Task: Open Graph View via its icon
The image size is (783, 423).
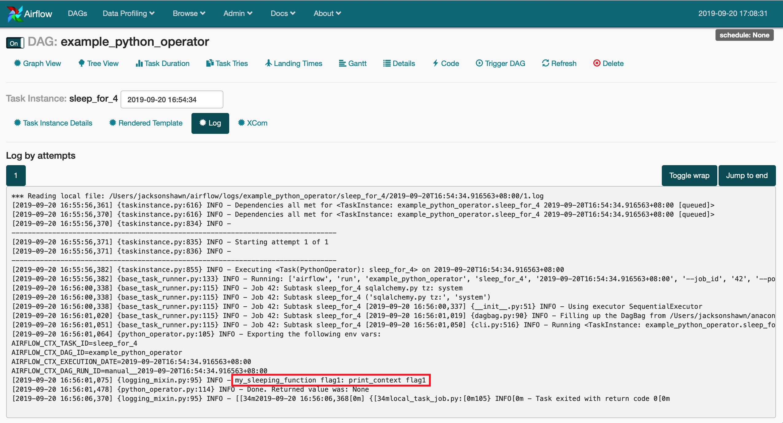Action: tap(17, 63)
